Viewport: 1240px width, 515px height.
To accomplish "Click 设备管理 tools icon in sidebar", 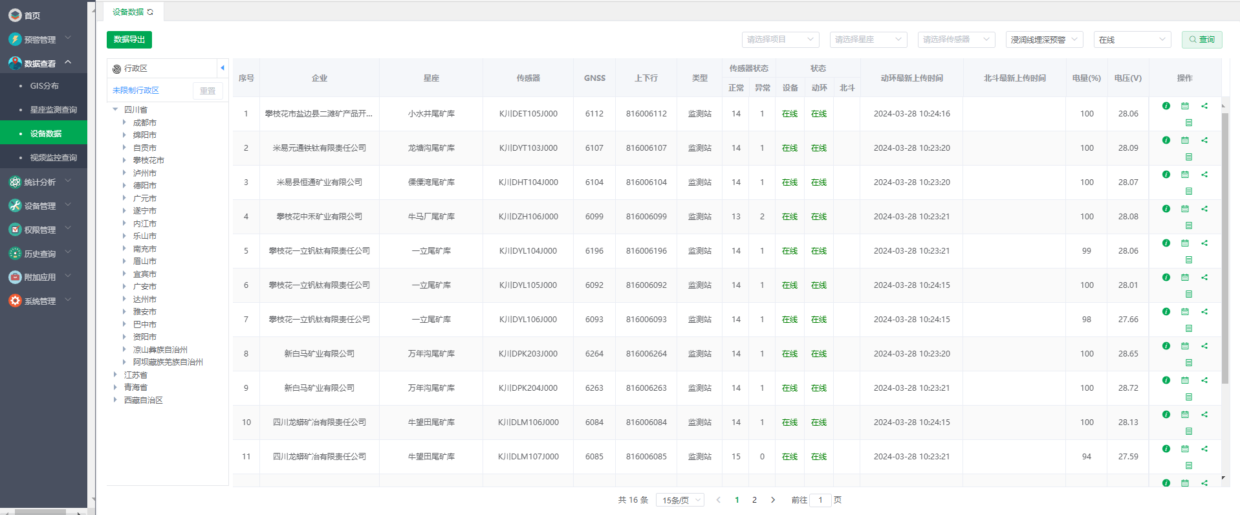I will (x=15, y=206).
